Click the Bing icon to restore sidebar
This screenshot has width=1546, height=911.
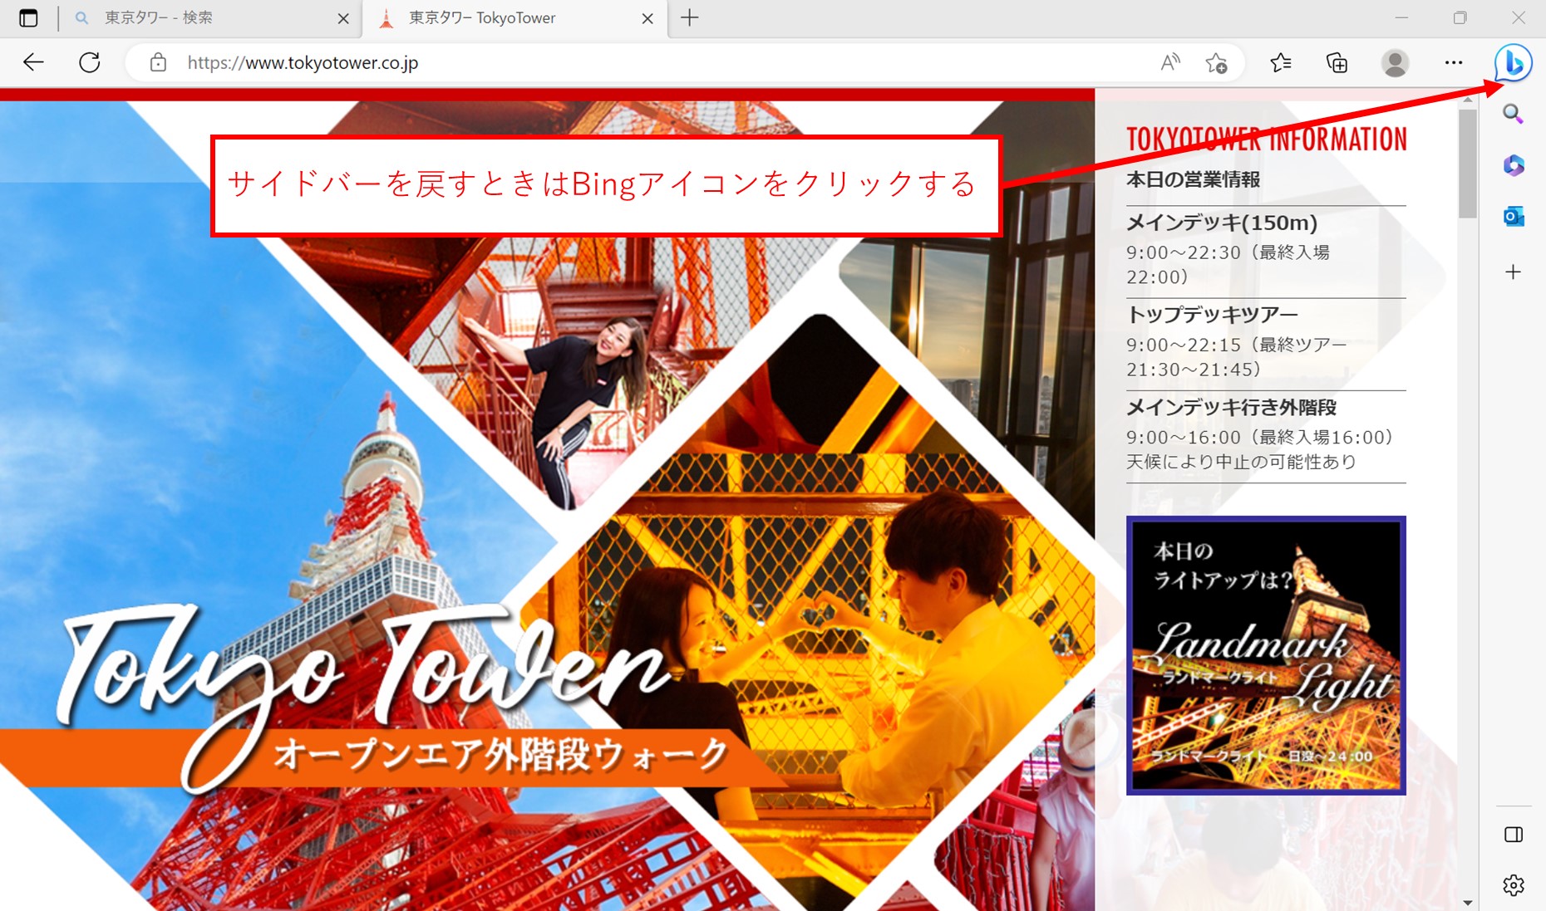(1513, 62)
